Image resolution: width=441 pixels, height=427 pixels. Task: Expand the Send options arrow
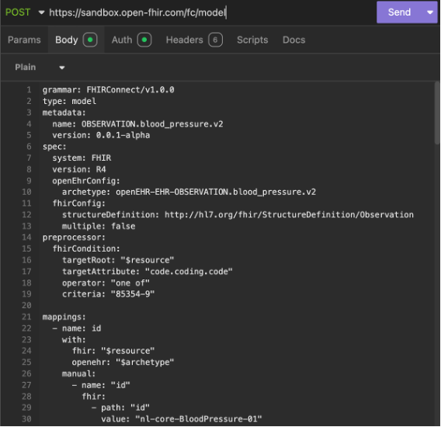(430, 12)
